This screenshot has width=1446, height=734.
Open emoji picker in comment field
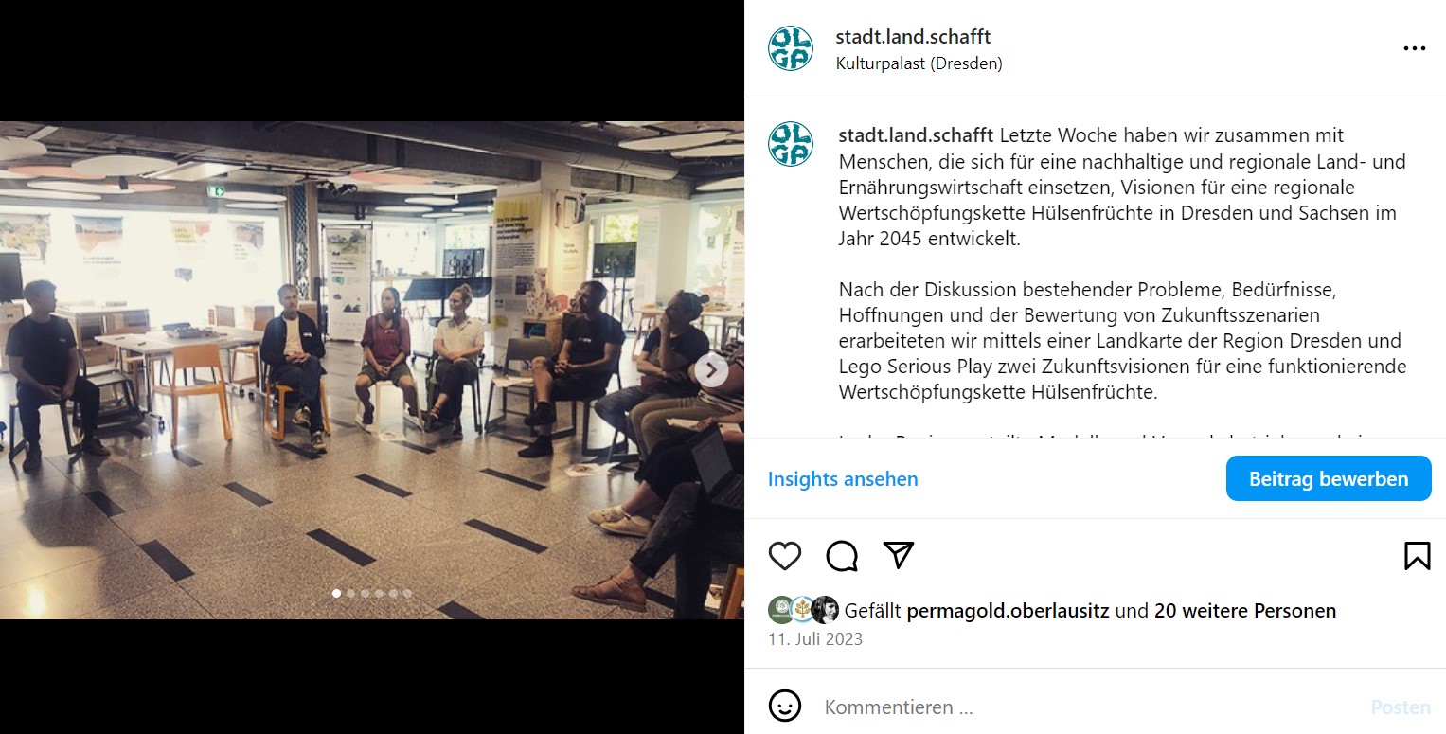tap(785, 706)
